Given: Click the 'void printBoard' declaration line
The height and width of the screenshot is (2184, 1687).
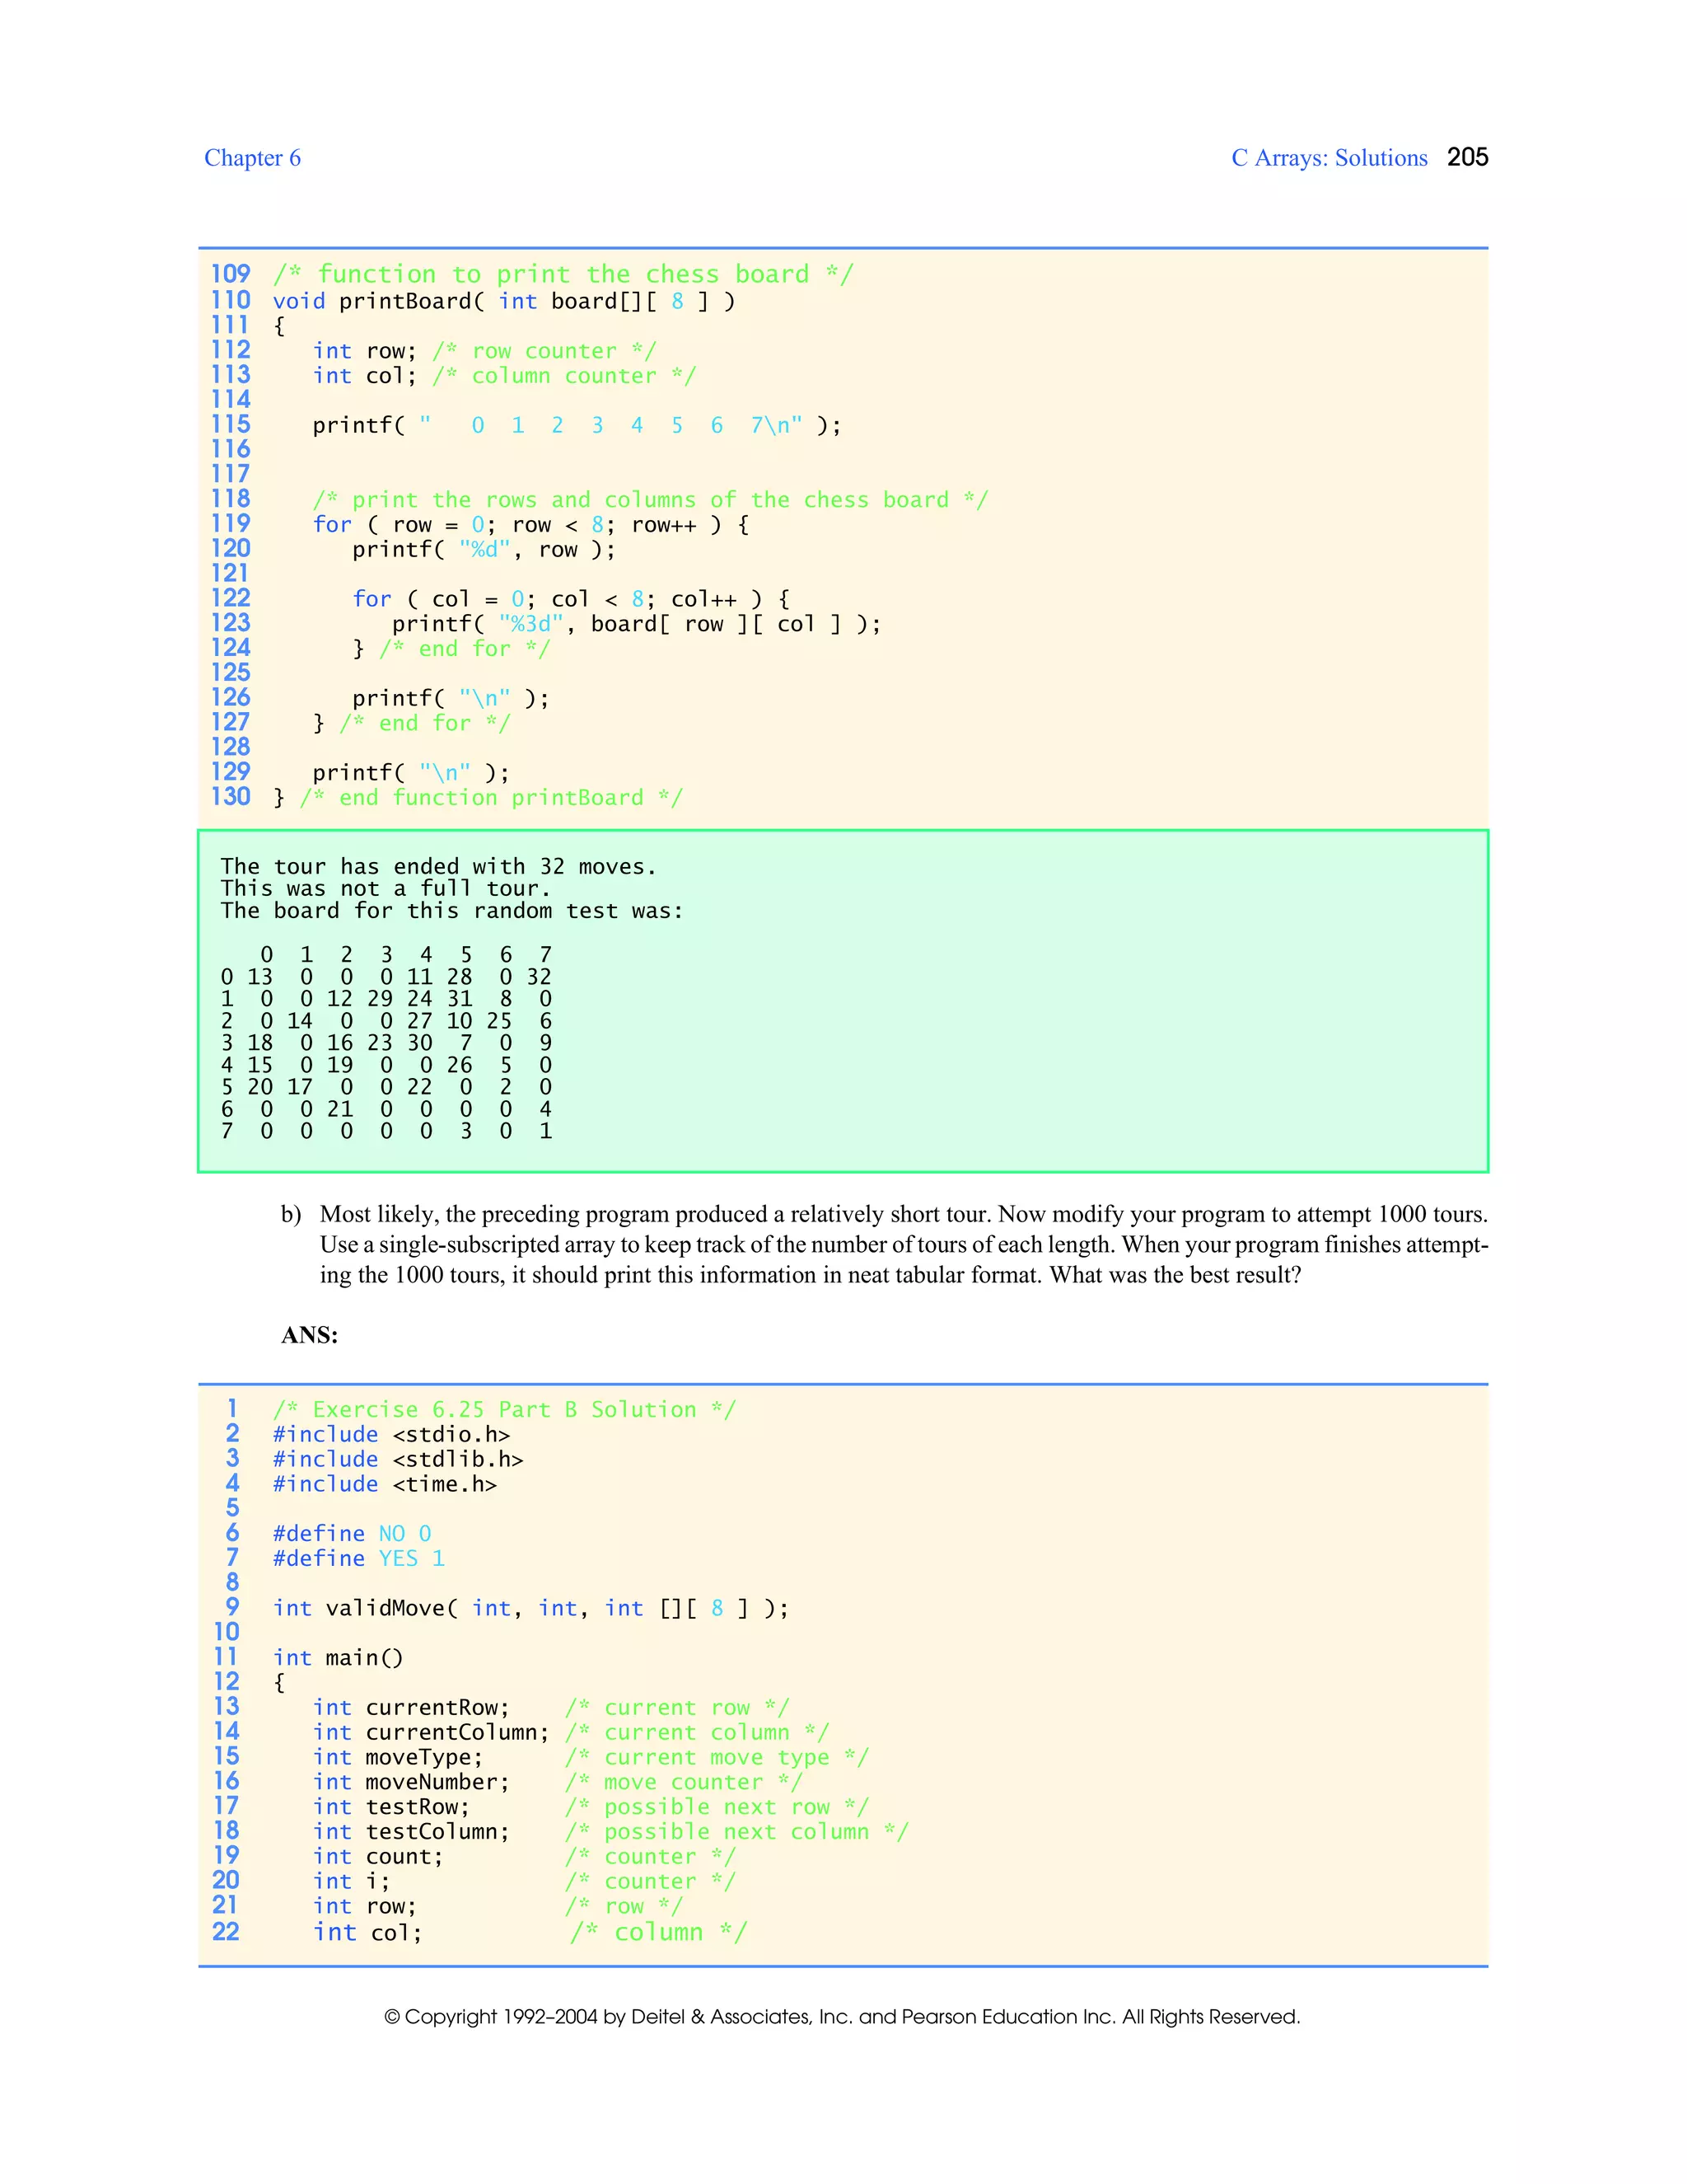Looking at the screenshot, I should pyautogui.click(x=503, y=301).
